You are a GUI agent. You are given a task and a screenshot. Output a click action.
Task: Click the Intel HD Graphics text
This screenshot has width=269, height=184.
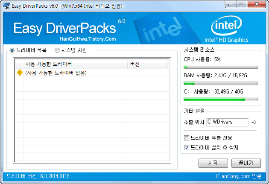point(226,40)
